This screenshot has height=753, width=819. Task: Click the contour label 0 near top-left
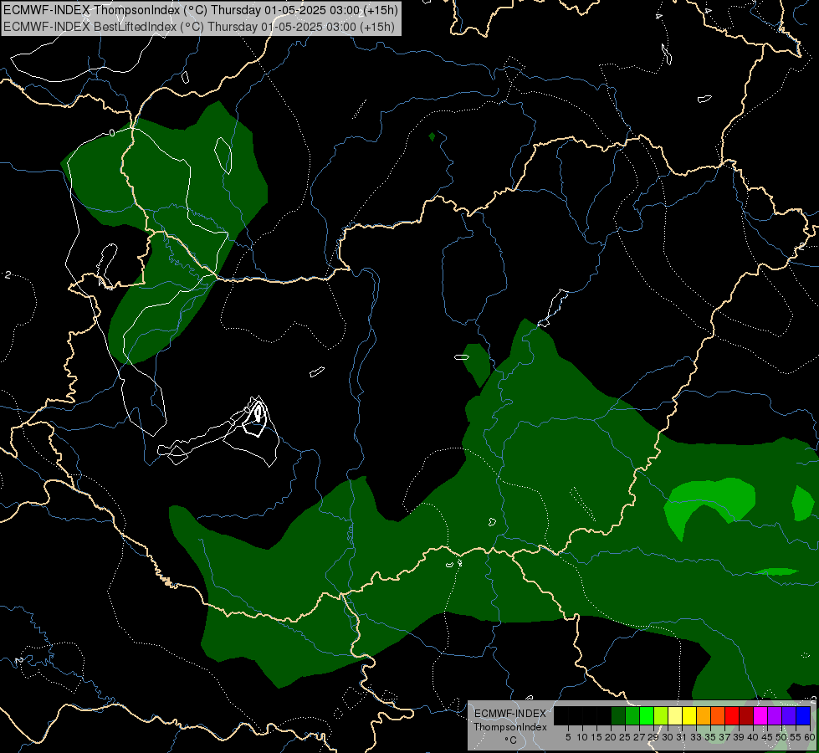click(112, 133)
